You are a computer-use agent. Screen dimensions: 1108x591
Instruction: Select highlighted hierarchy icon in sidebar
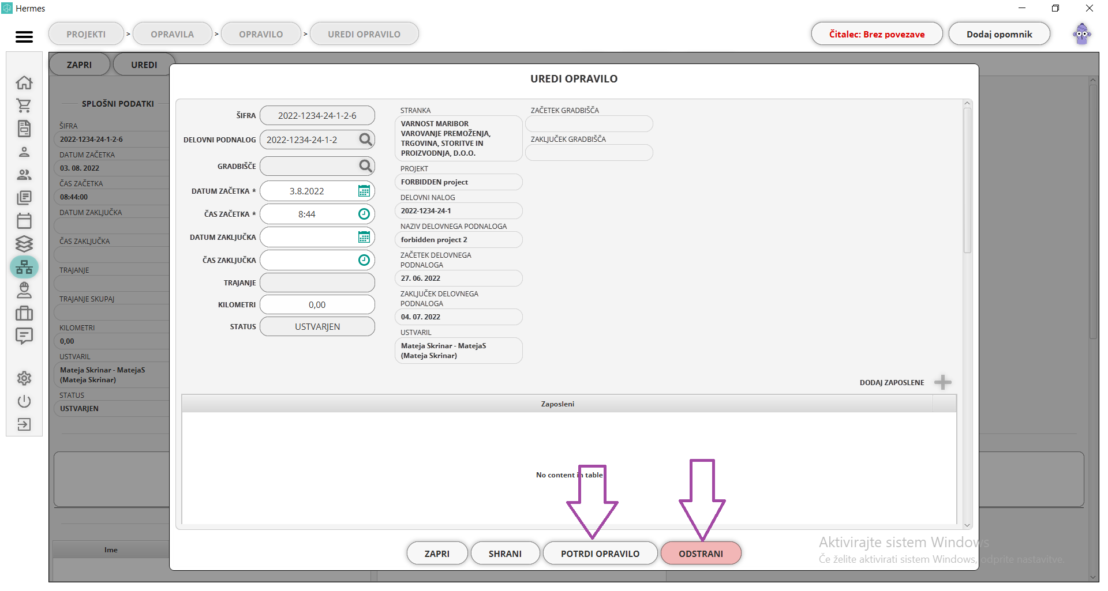click(24, 267)
